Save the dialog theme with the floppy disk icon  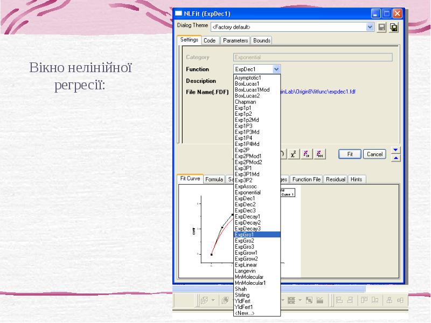point(382,26)
